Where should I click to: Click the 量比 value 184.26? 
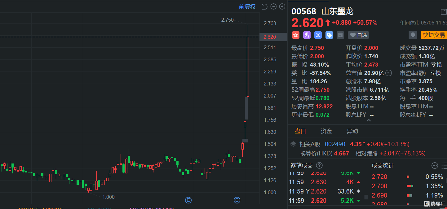318,81
